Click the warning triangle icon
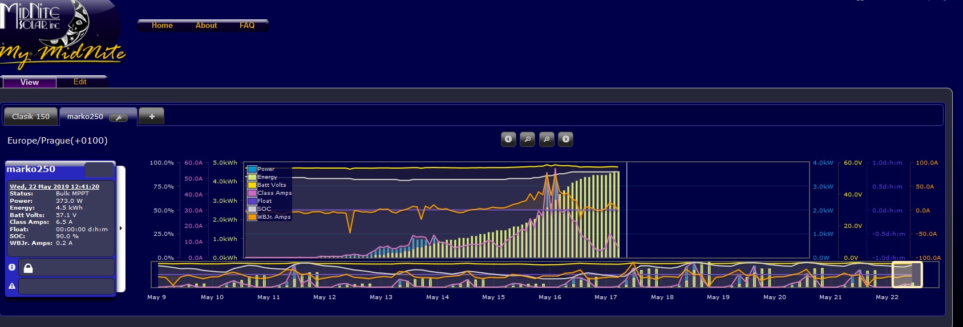This screenshot has width=963, height=327. [11, 286]
